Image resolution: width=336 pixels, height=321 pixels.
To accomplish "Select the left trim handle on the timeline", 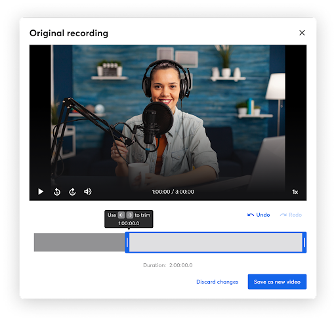I will tap(127, 242).
